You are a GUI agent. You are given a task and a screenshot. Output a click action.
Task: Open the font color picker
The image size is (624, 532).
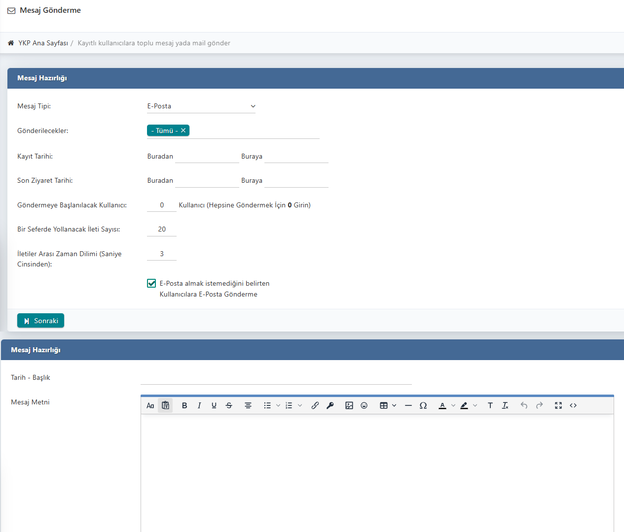442,405
